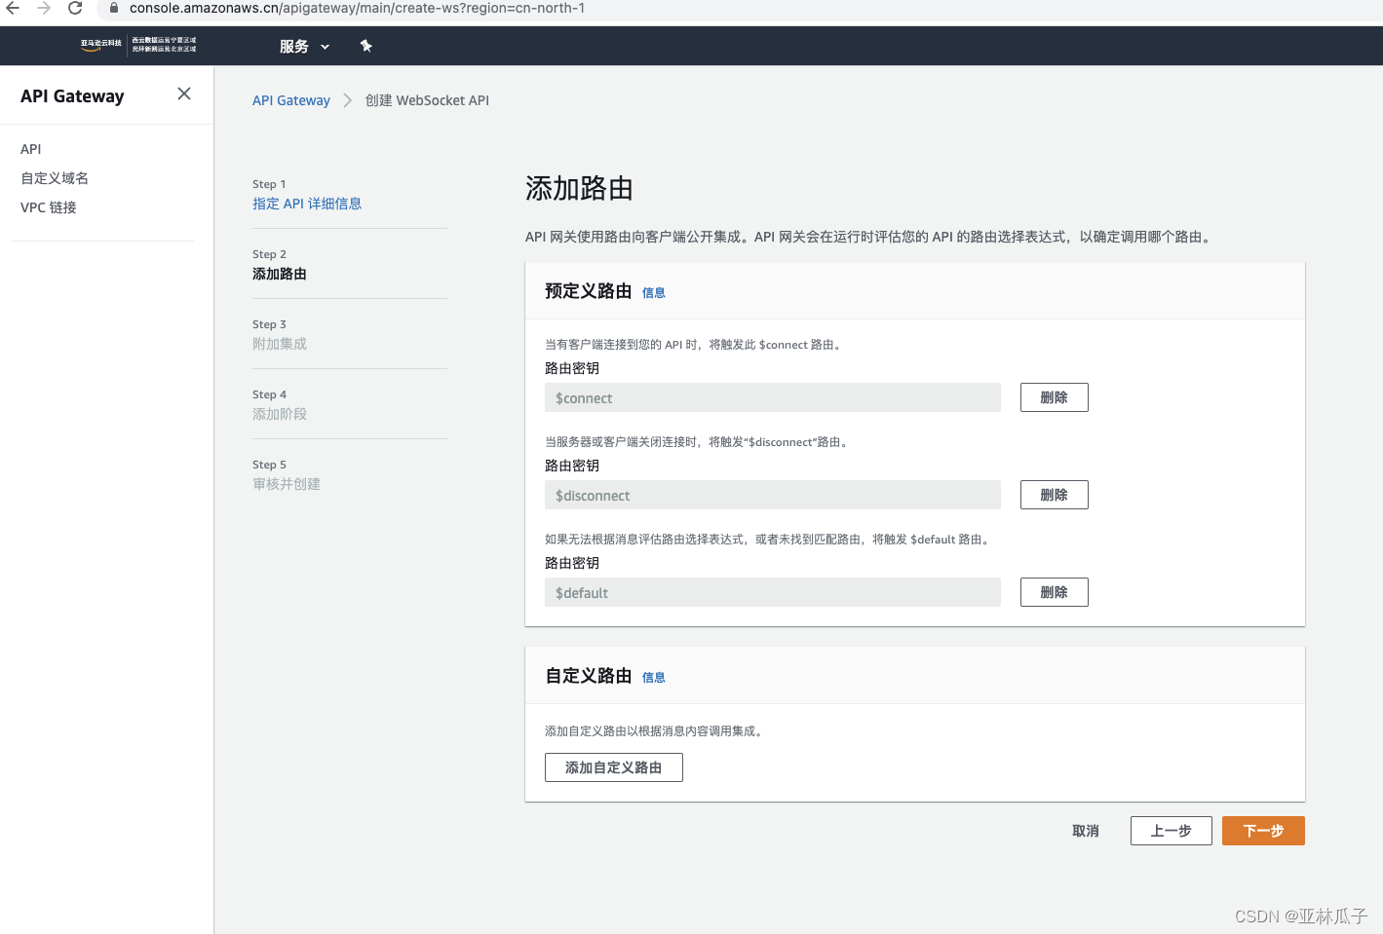Proceed with 下一步 button

1263,831
